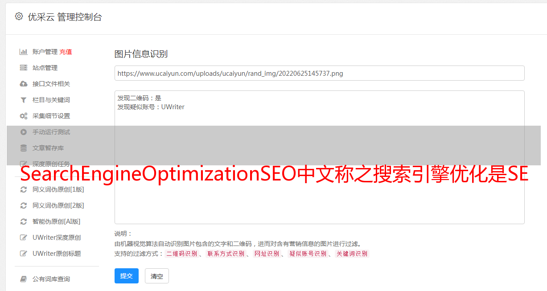Open 手动运行测试 page
This screenshot has width=547, height=291.
click(x=51, y=132)
